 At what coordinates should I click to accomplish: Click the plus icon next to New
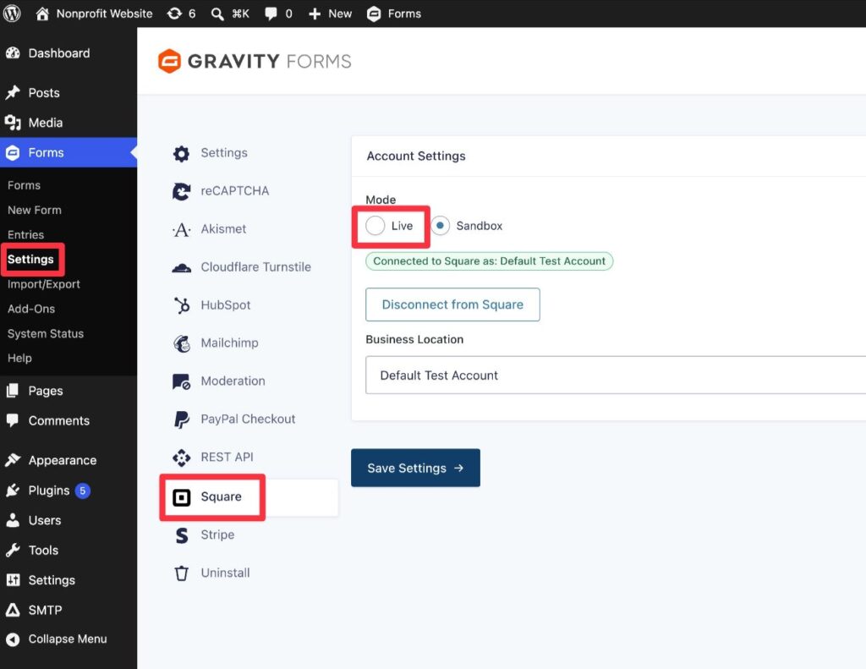point(315,14)
